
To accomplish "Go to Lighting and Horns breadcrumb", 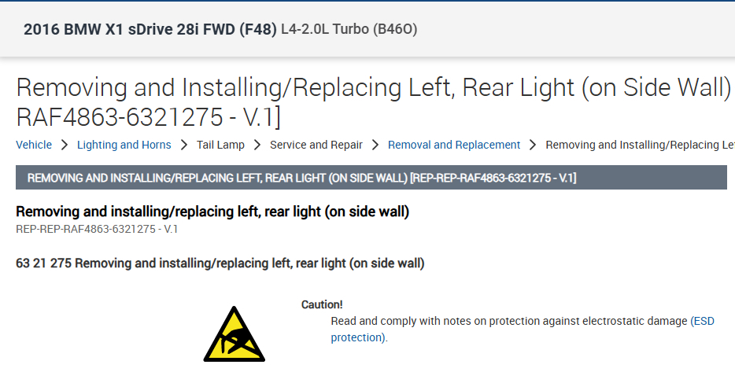I will pyautogui.click(x=124, y=145).
